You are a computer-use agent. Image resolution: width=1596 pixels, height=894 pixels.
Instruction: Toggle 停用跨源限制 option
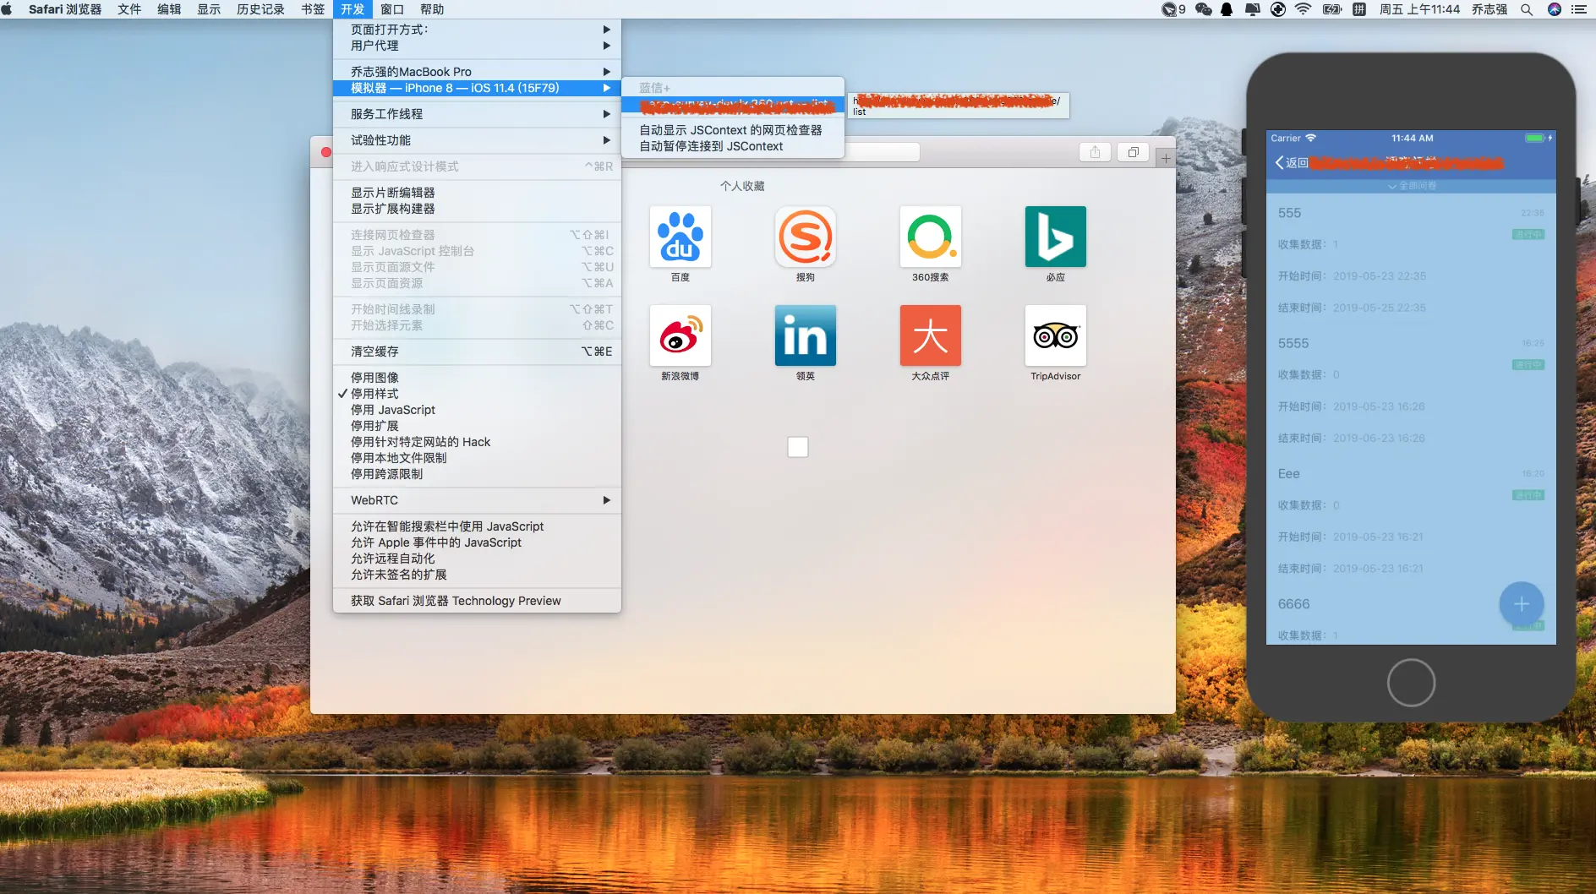[x=477, y=474]
